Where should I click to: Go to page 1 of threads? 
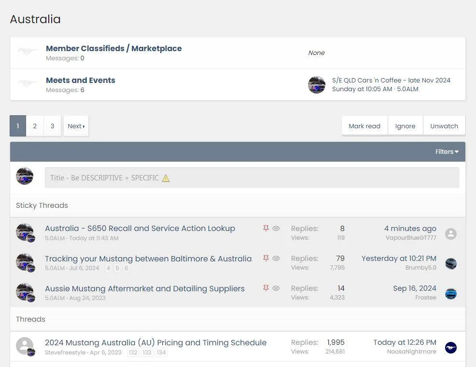point(17,126)
